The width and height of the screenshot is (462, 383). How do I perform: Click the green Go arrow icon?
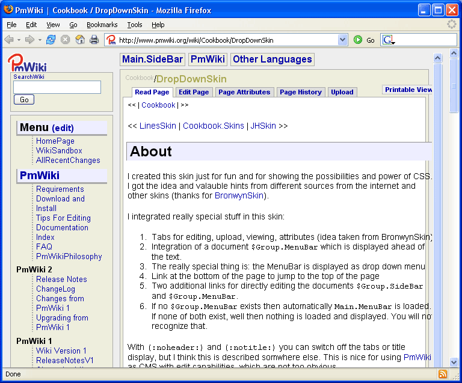coord(358,40)
